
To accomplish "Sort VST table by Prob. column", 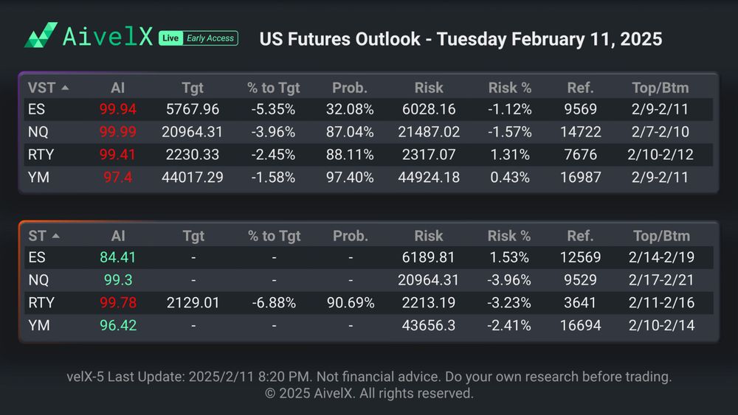I will point(350,88).
